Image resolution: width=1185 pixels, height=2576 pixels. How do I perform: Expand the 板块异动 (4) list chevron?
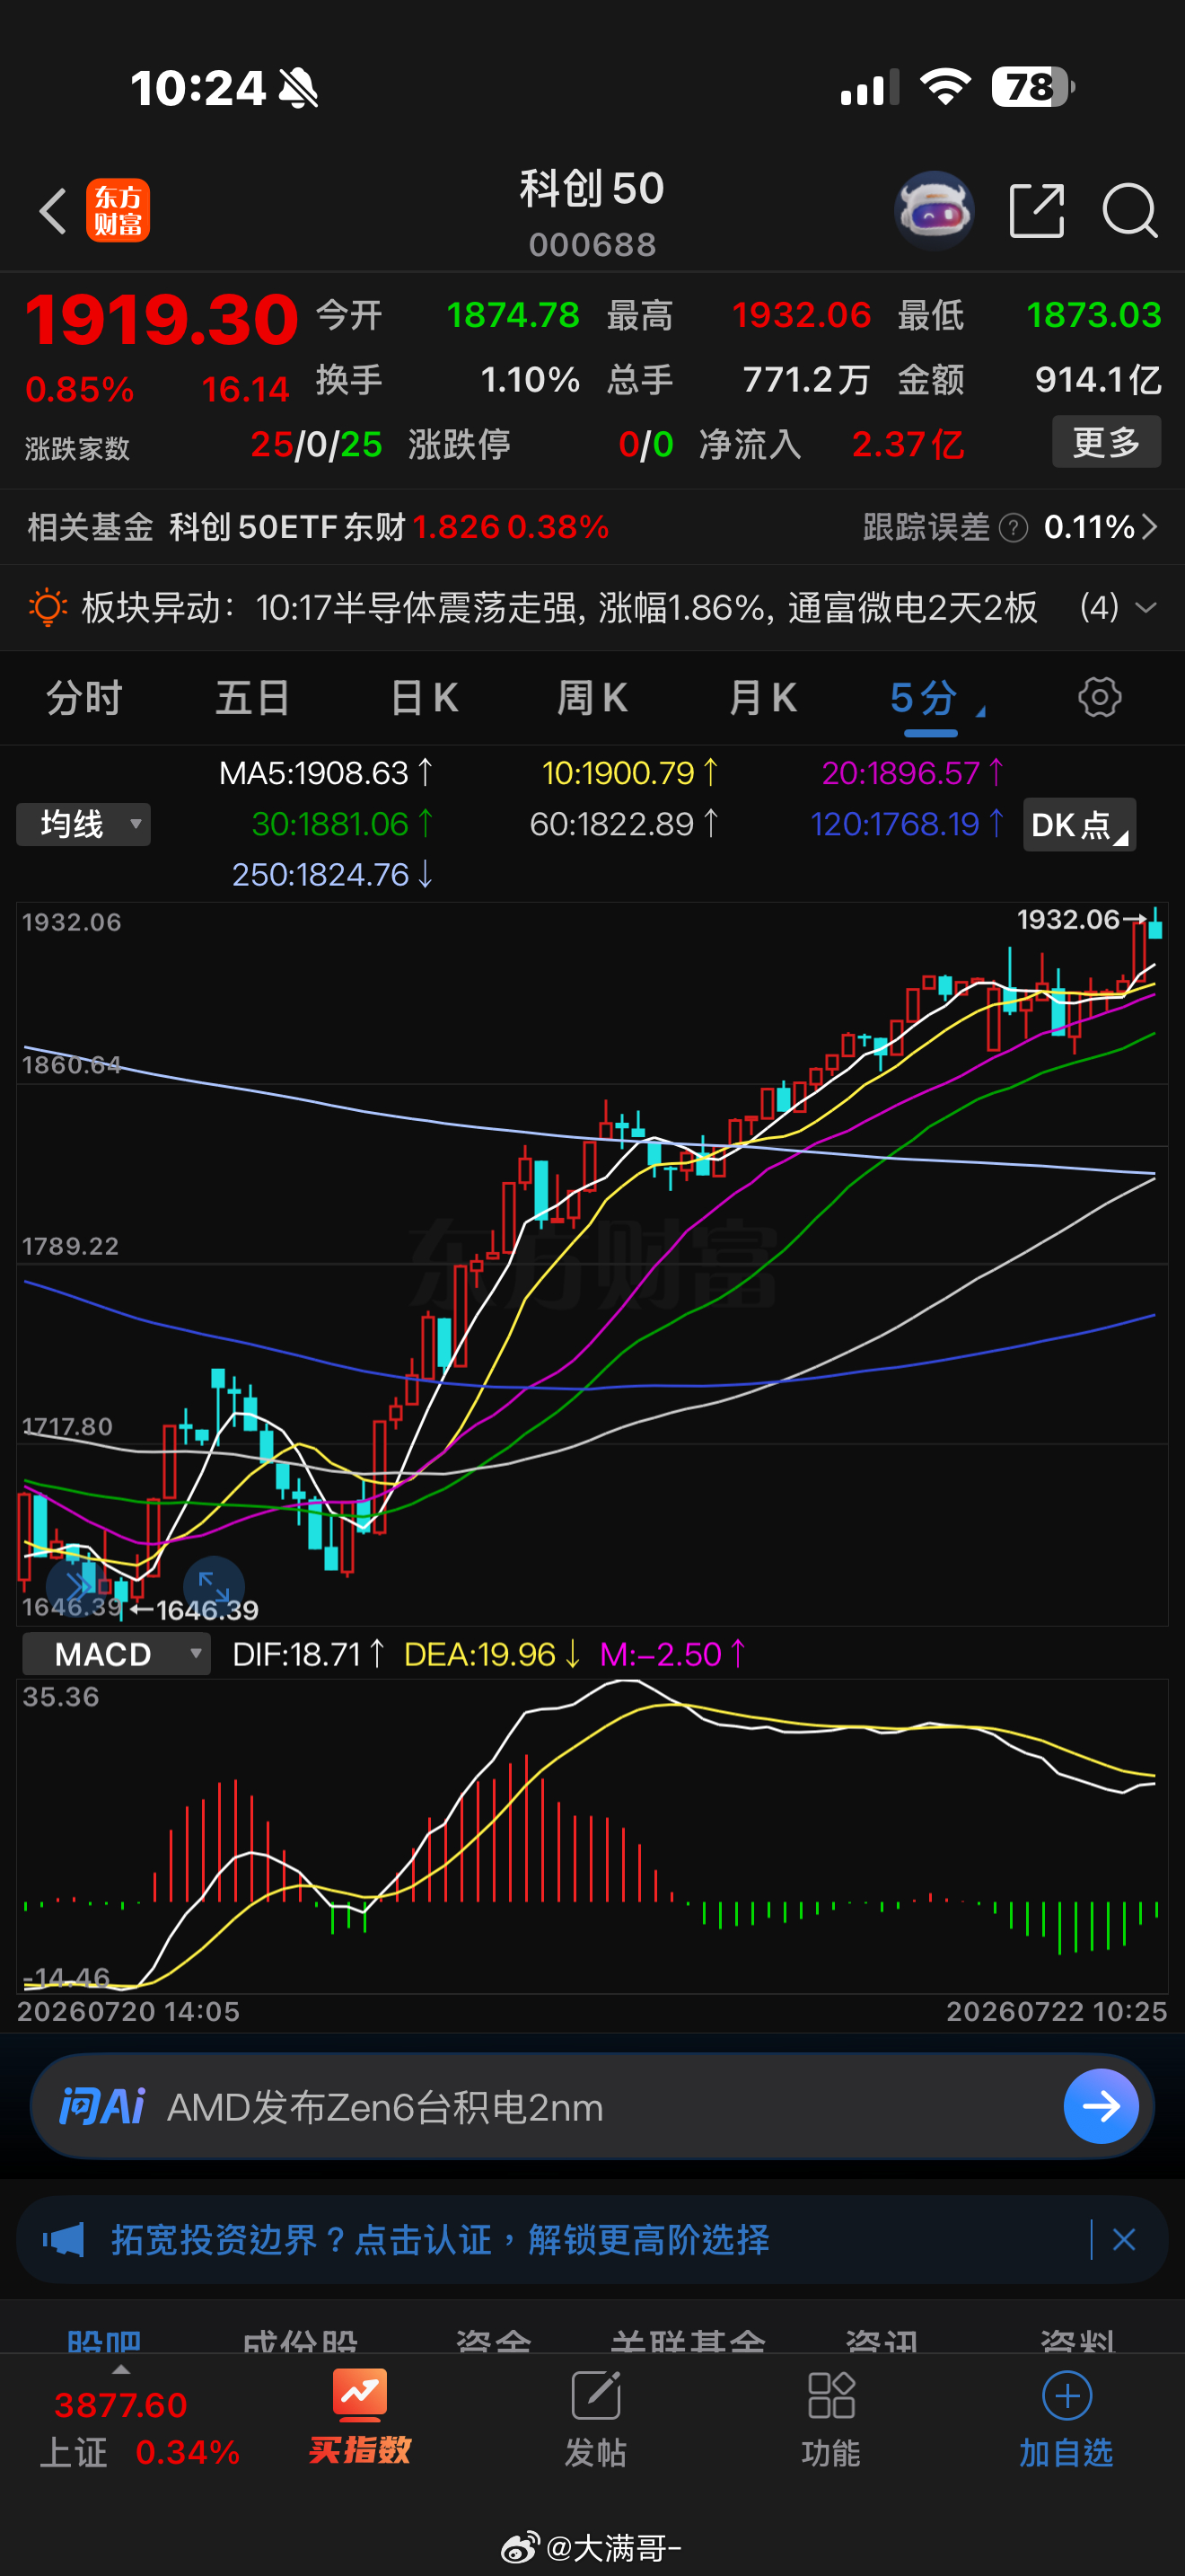point(1146,607)
